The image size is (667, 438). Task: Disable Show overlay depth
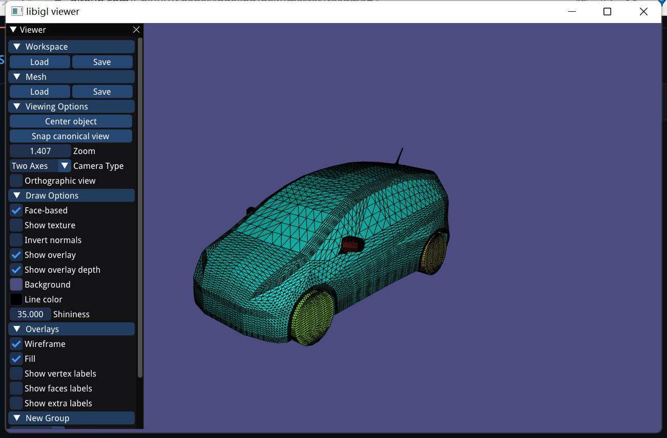click(15, 270)
